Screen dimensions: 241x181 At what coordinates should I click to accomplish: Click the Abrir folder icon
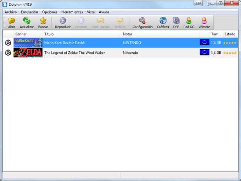[12, 21]
